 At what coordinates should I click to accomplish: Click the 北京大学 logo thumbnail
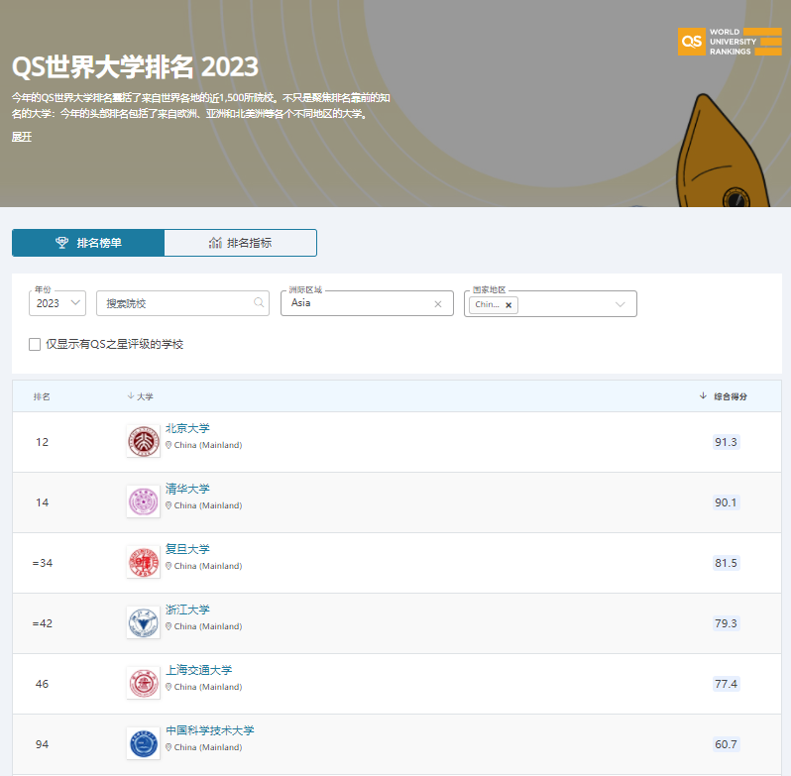tap(144, 441)
